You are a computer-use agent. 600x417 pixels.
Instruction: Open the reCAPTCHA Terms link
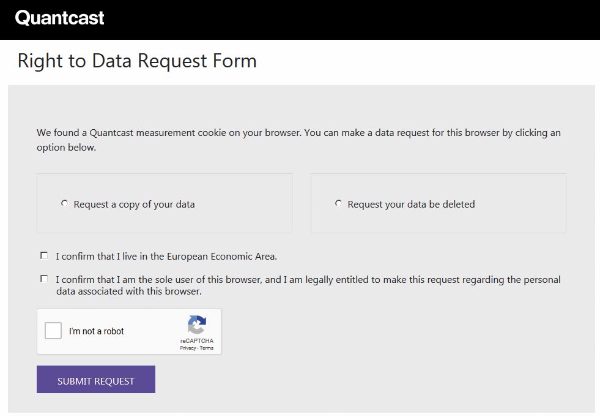(x=206, y=348)
